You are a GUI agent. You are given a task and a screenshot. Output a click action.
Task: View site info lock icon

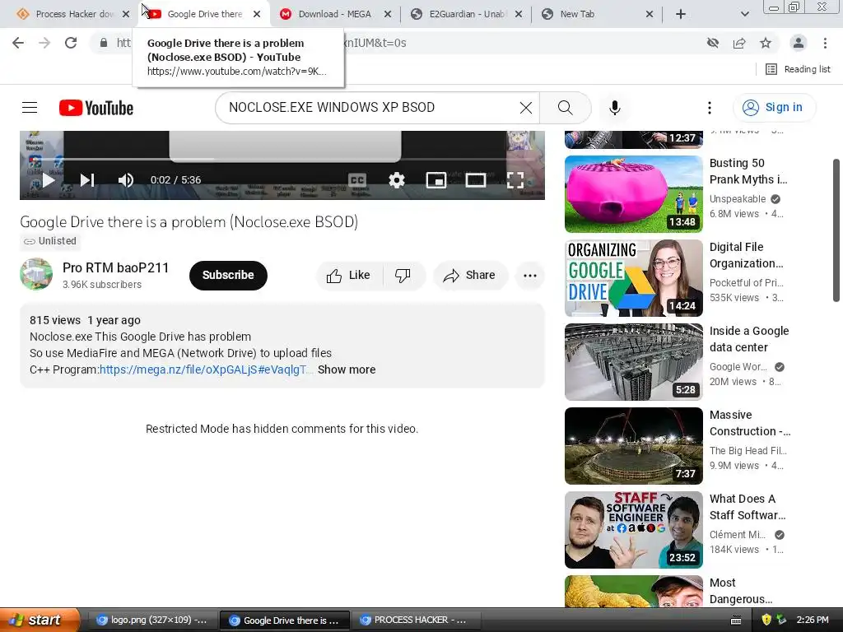[x=104, y=43]
